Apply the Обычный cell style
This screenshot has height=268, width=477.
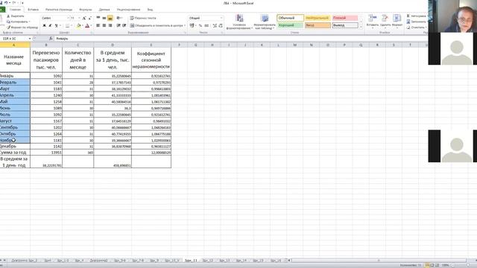coord(290,18)
